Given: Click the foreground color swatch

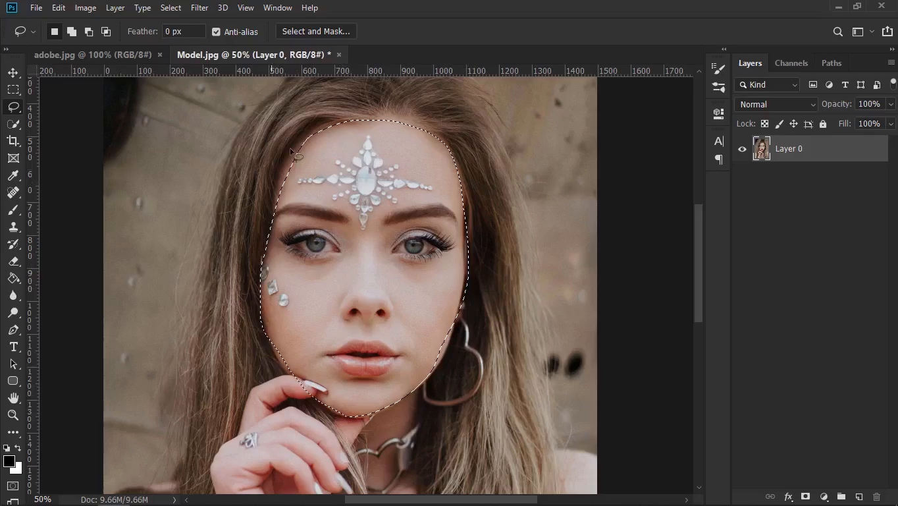Looking at the screenshot, I should pos(9,461).
